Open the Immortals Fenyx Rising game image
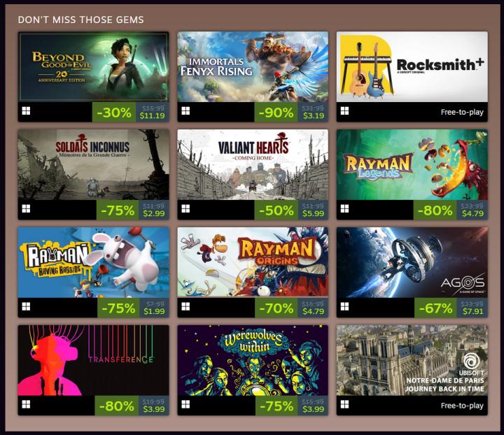Screen dimensions: 504x435 253,66
